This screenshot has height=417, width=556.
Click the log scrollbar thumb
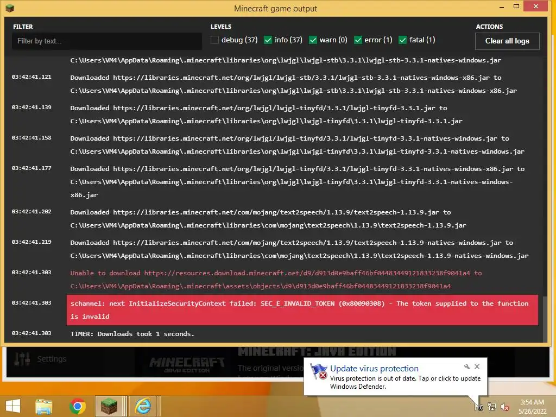point(545,318)
